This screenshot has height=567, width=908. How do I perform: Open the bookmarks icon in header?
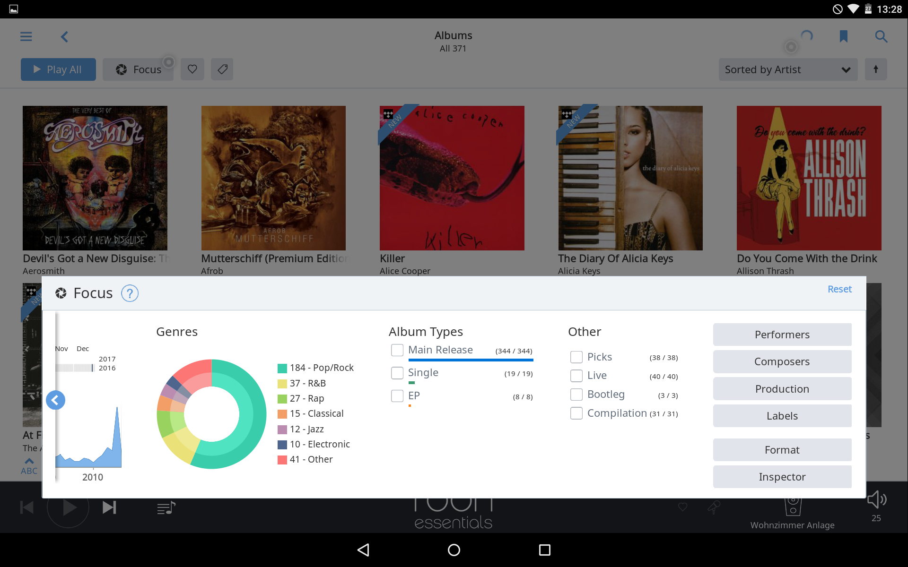843,36
